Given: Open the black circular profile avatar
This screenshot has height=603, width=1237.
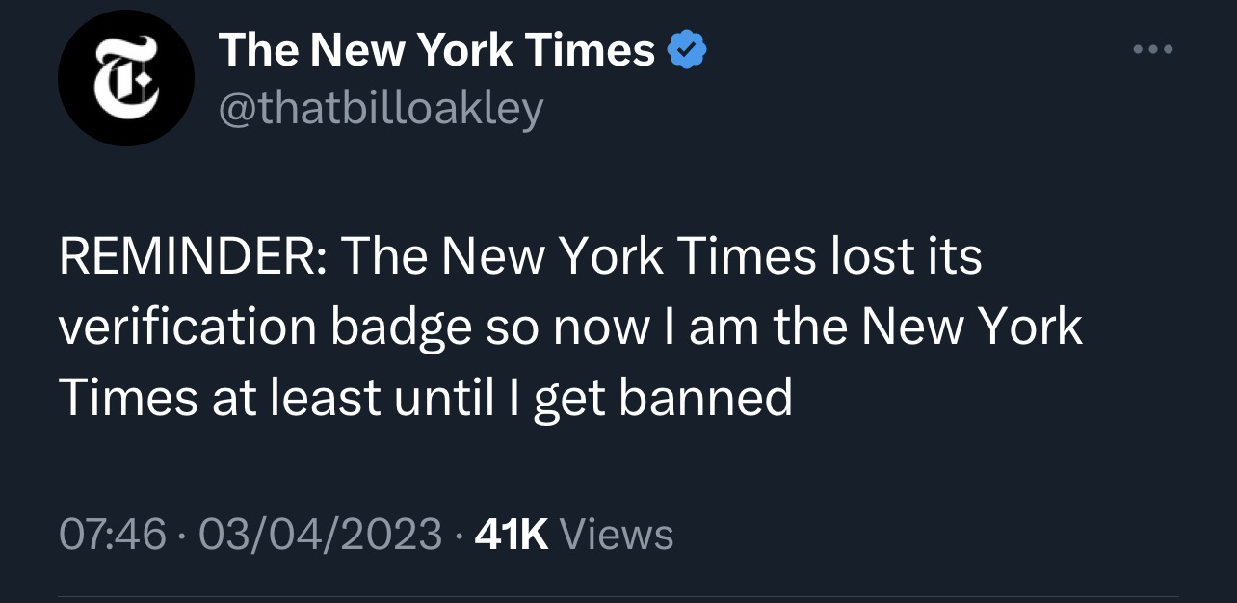Looking at the screenshot, I should pos(125,78).
